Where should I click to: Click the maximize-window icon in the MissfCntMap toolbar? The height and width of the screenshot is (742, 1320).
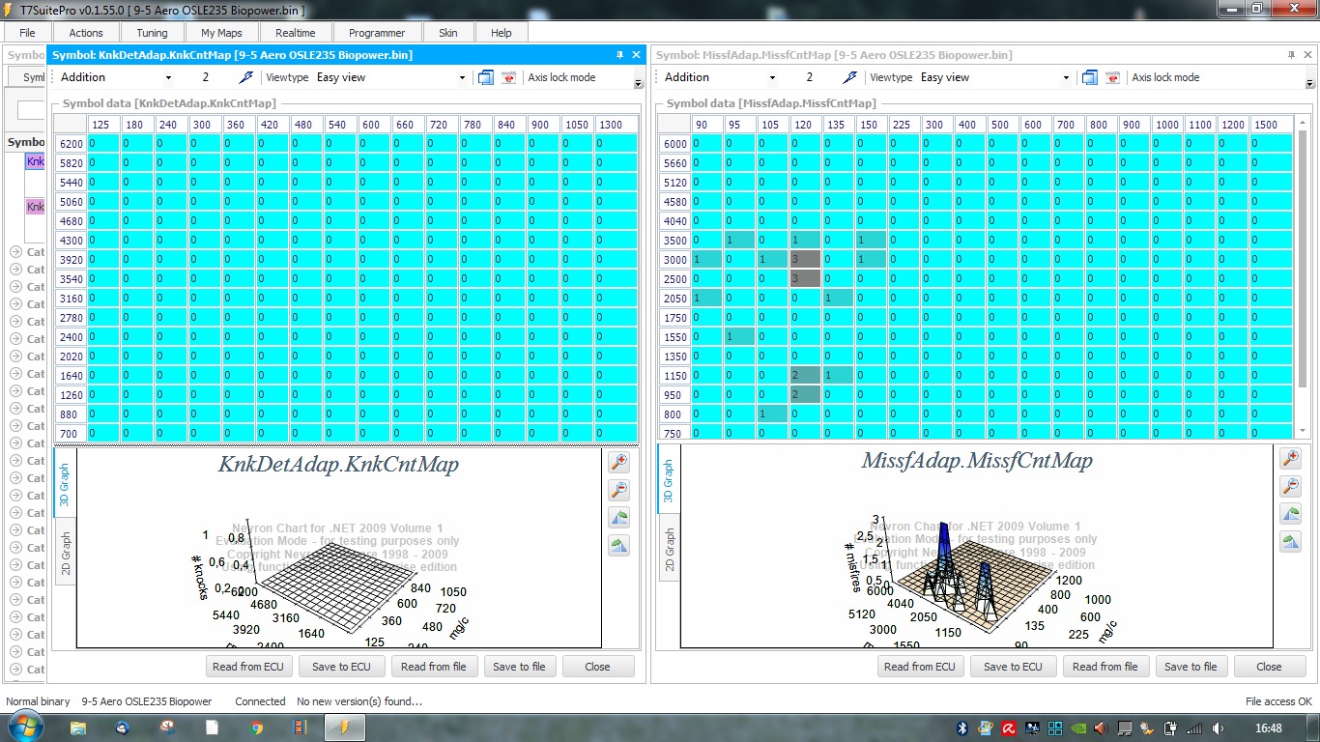1090,77
